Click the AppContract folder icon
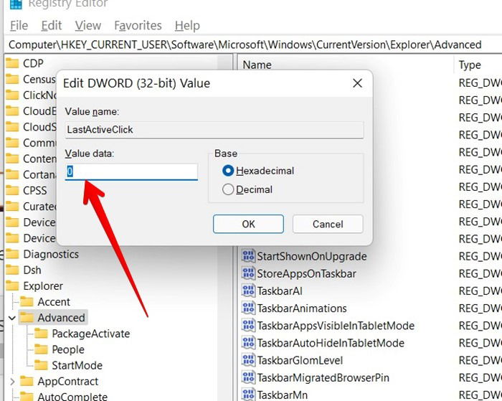The width and height of the screenshot is (502, 401). point(27,381)
